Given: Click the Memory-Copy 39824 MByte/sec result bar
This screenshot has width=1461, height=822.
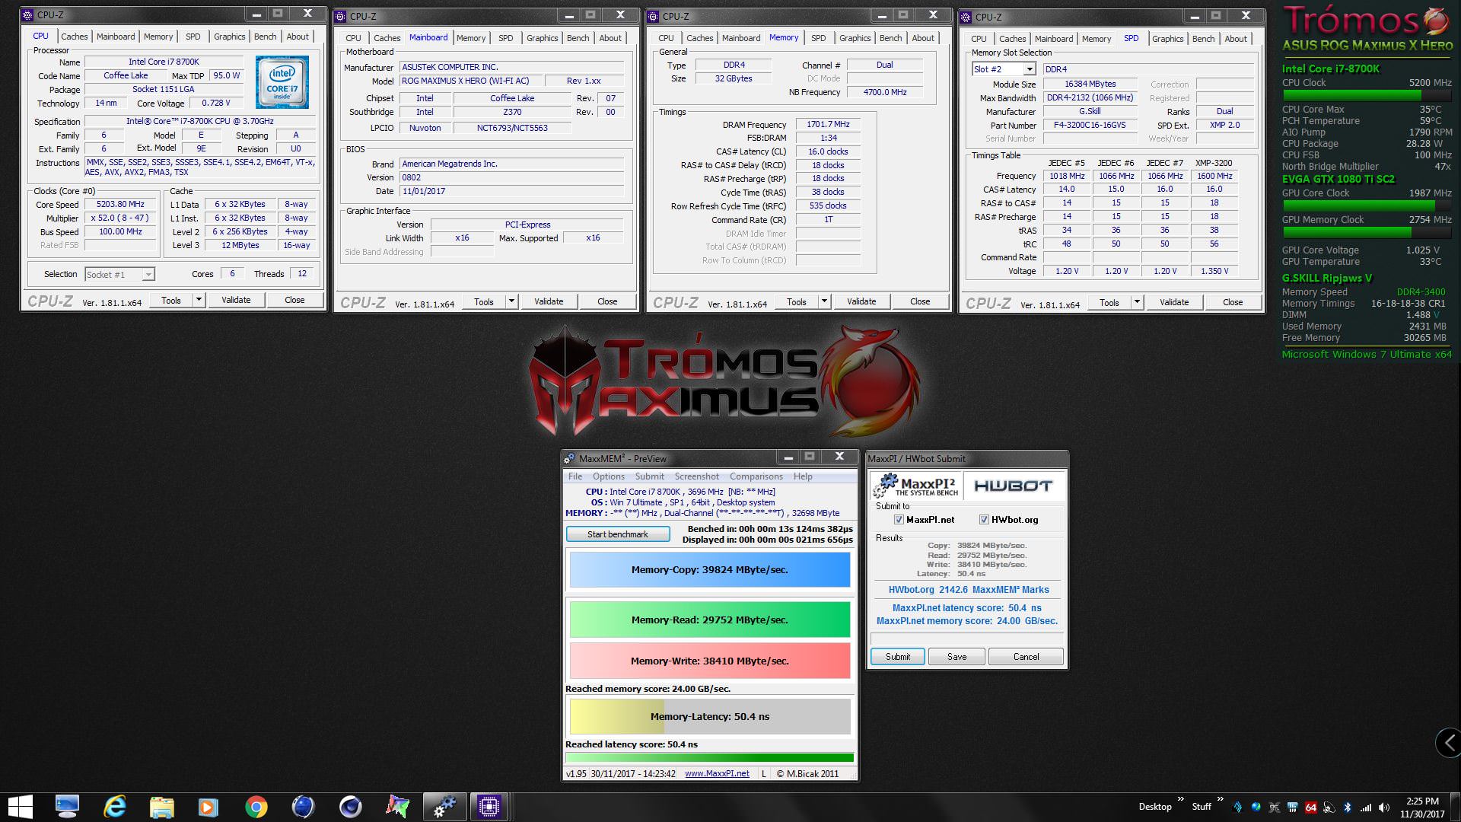Looking at the screenshot, I should [710, 569].
